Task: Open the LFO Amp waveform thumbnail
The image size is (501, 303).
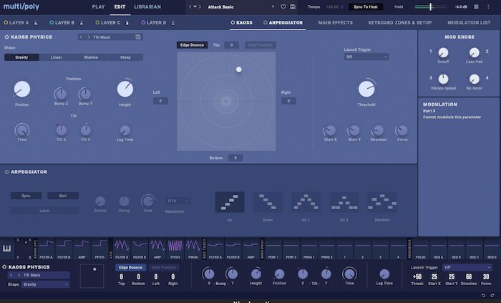Action: 157,249
